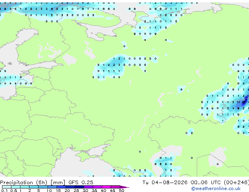Pick the 15–20 mm blue swatch
This screenshot has width=249, height=192.
click(x=61, y=187)
